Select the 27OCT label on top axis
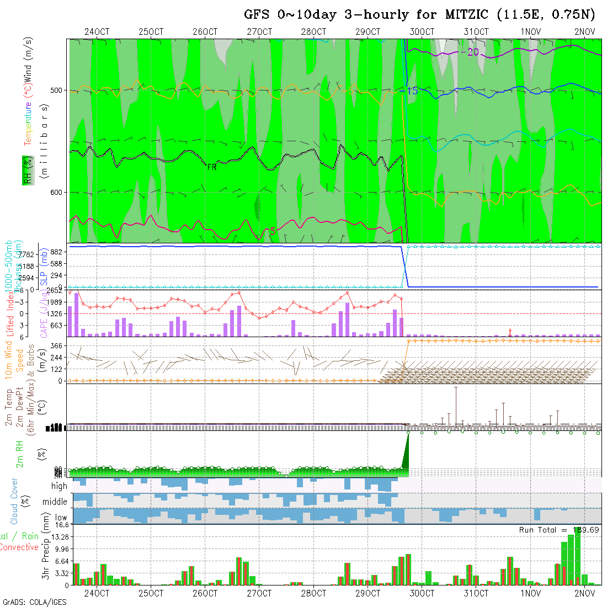 coord(259,32)
